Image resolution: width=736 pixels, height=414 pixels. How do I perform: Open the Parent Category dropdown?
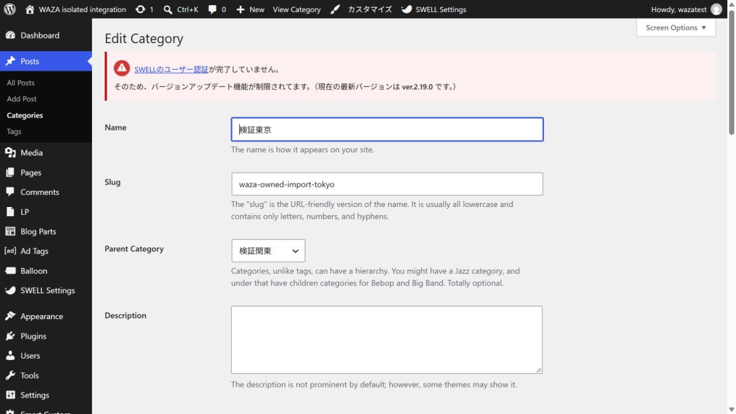(x=268, y=251)
